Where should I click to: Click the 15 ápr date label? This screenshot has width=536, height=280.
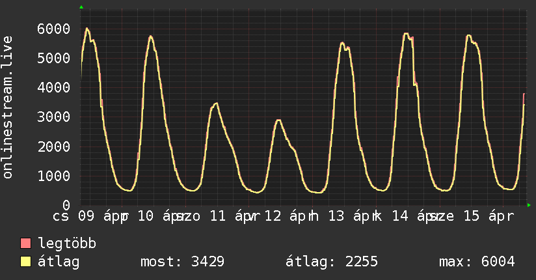[x=489, y=216]
